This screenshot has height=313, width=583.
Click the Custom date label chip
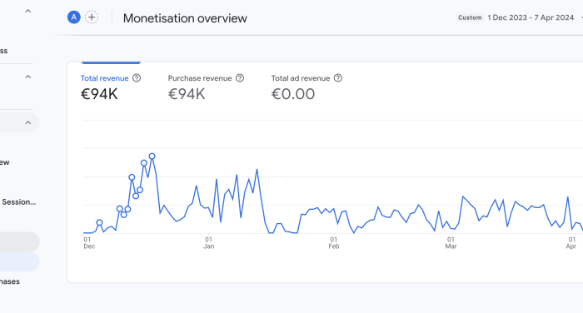(470, 17)
